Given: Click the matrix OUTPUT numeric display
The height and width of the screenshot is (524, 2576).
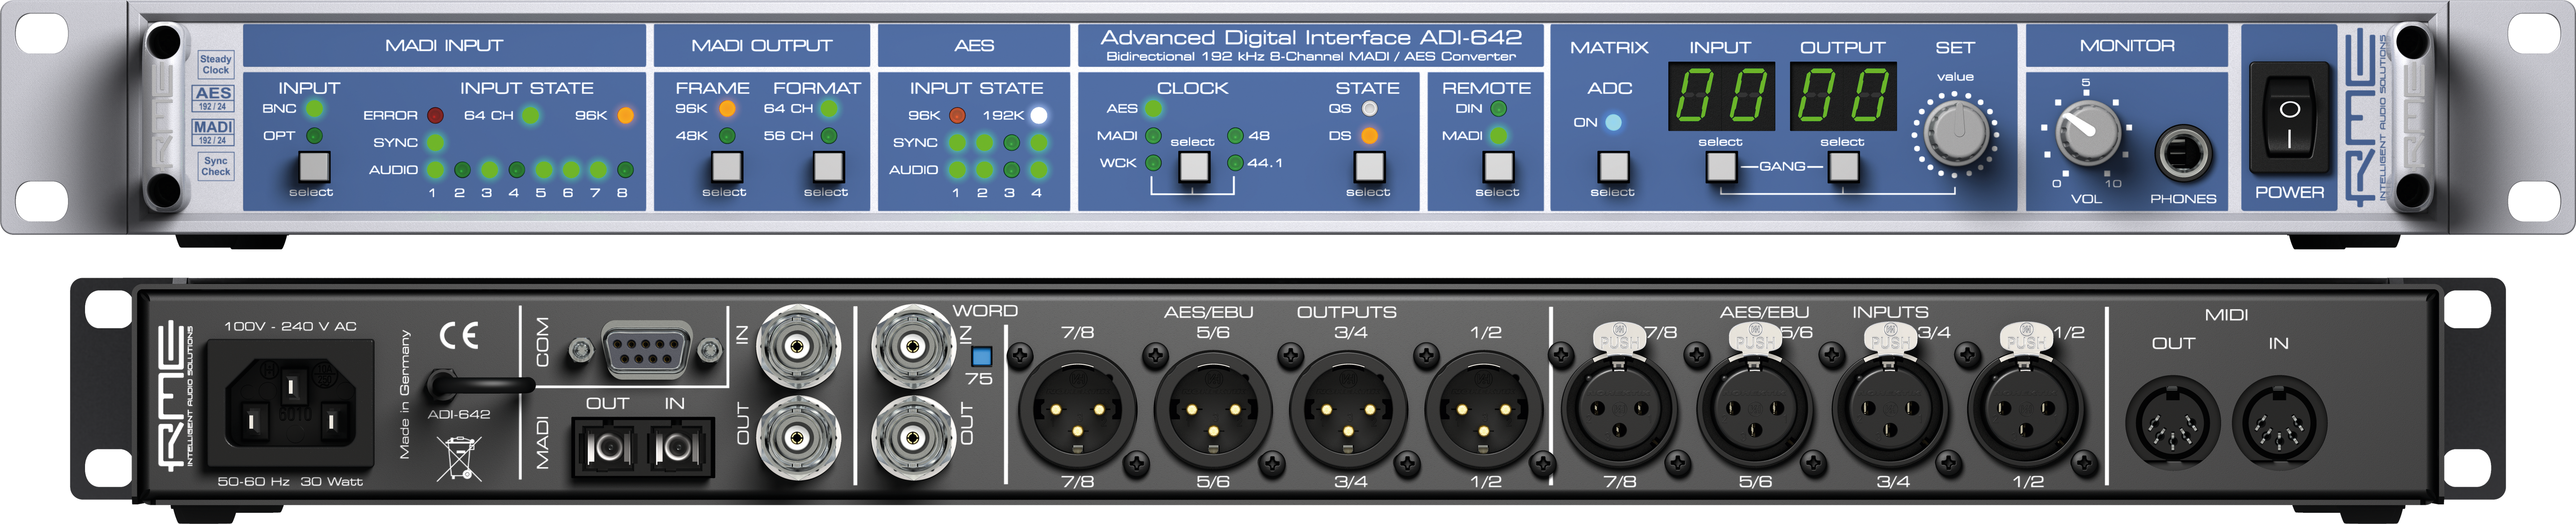Looking at the screenshot, I should 1843,96.
